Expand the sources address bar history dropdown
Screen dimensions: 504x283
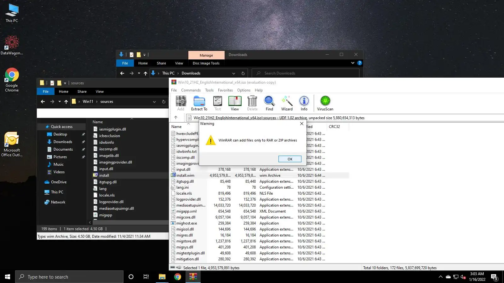[x=154, y=102]
